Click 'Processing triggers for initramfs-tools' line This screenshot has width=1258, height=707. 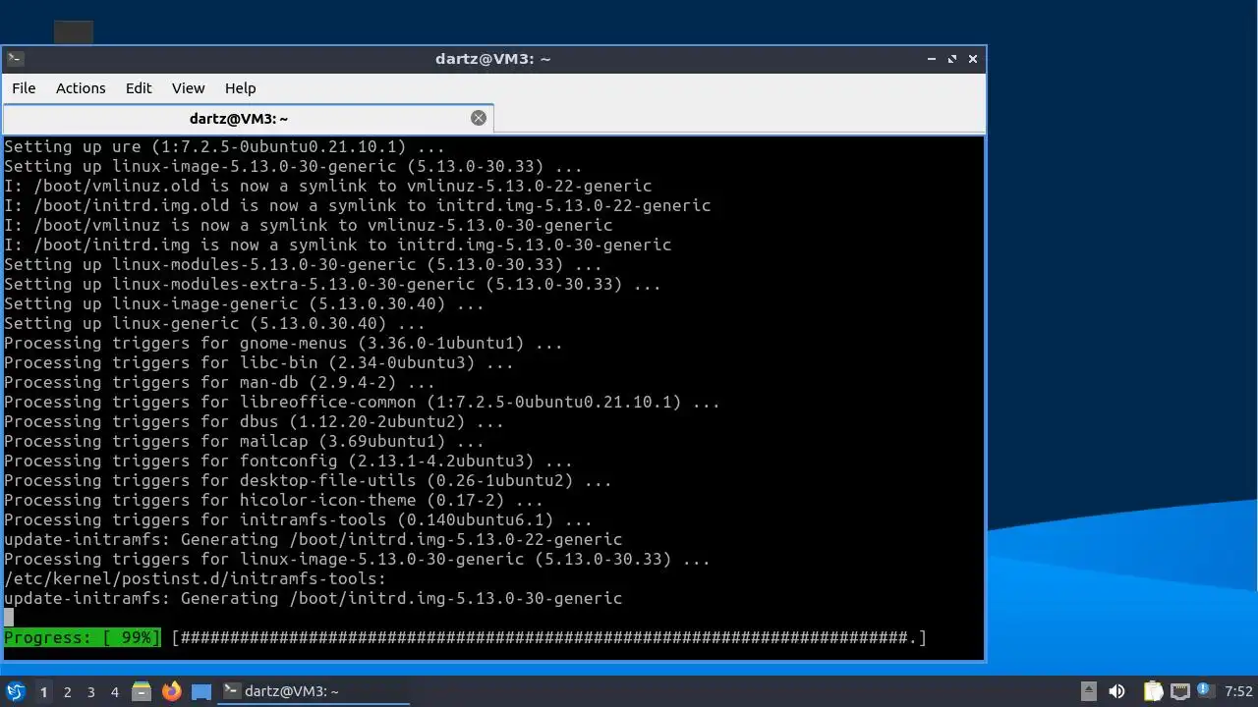(x=298, y=520)
